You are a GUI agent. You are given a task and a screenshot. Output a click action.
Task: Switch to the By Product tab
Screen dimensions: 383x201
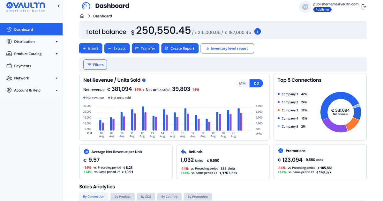(123, 197)
